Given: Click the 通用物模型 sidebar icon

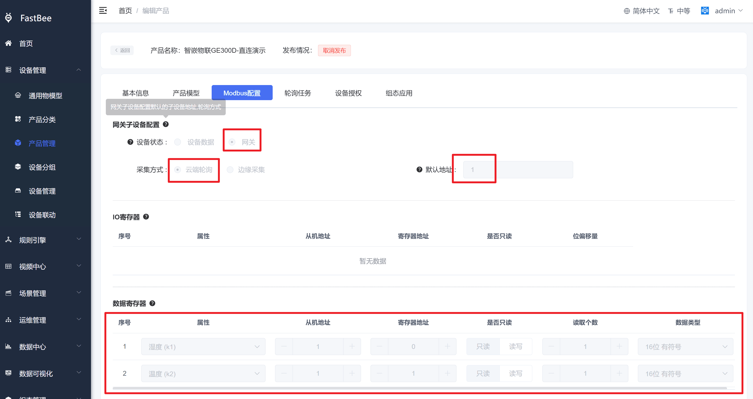Looking at the screenshot, I should click(18, 95).
